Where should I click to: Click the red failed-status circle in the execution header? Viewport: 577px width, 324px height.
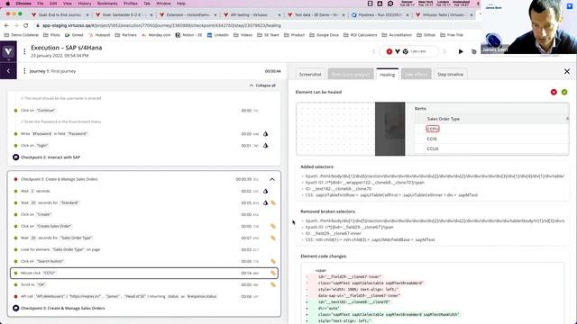389,52
